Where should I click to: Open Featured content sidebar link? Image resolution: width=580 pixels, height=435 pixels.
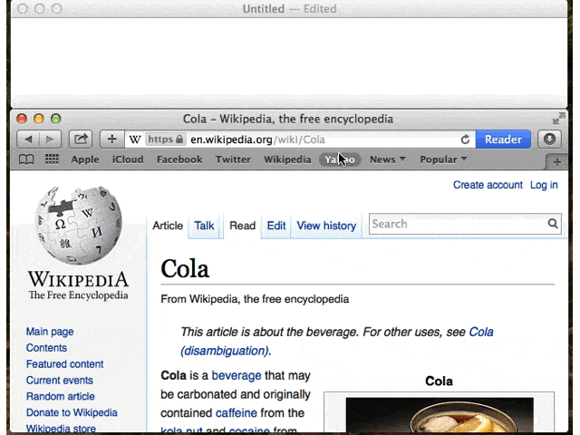point(64,364)
